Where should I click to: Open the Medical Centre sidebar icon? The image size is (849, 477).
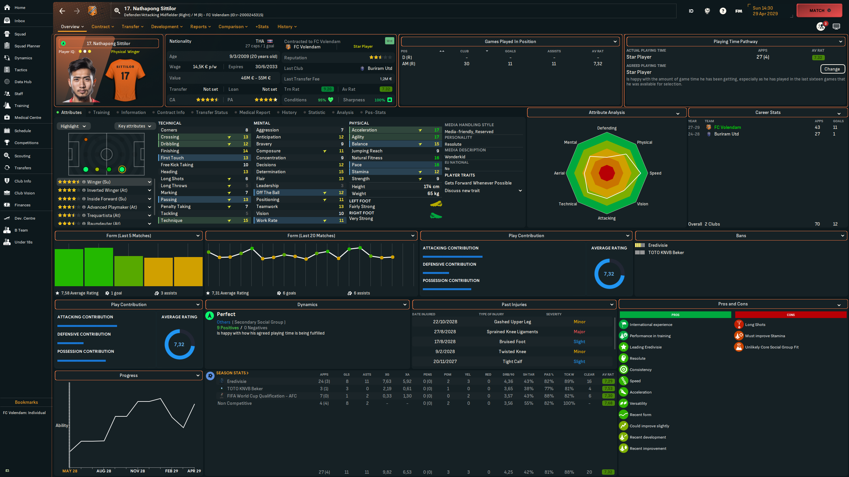pos(7,117)
